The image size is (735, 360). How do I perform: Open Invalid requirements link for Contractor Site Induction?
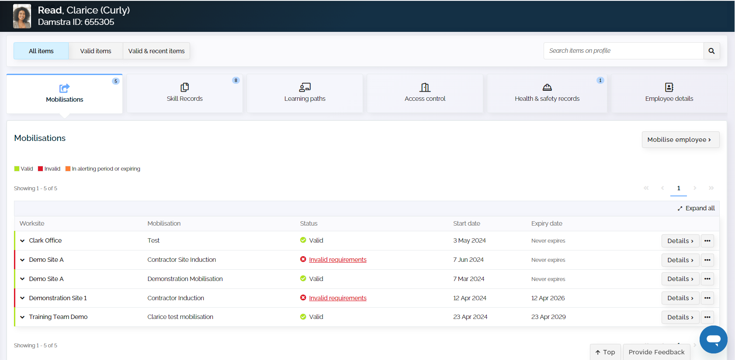tap(337, 260)
